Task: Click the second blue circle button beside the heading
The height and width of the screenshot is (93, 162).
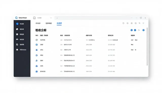Action: point(135,30)
